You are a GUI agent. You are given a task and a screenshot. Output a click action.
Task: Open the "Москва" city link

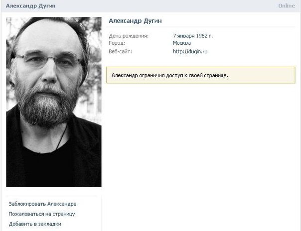(x=181, y=43)
